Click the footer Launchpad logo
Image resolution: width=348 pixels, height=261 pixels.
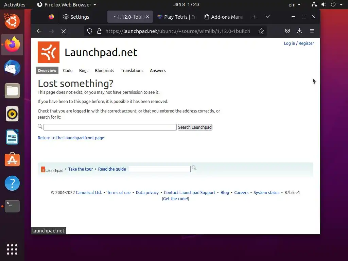[x=52, y=170]
